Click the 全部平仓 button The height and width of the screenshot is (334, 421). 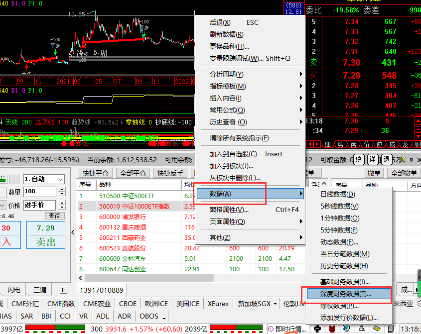click(133, 173)
